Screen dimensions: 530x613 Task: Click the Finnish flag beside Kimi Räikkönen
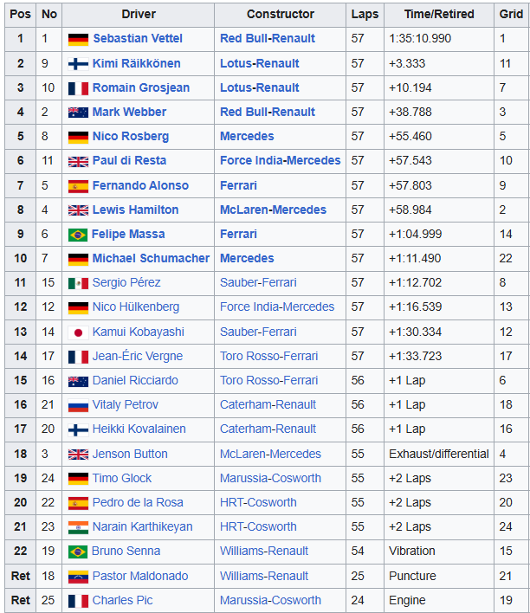click(x=78, y=64)
